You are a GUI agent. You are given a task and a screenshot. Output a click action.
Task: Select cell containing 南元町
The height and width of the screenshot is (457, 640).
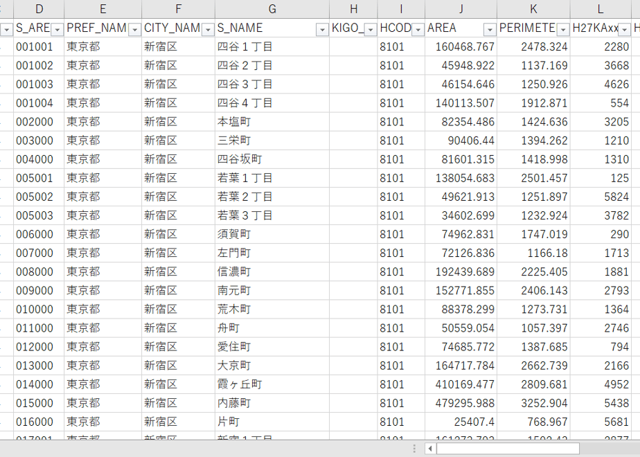click(x=272, y=291)
